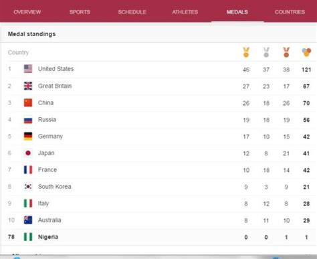Click the bronze medal column icon
Screen dimensions: 317x259
point(286,52)
